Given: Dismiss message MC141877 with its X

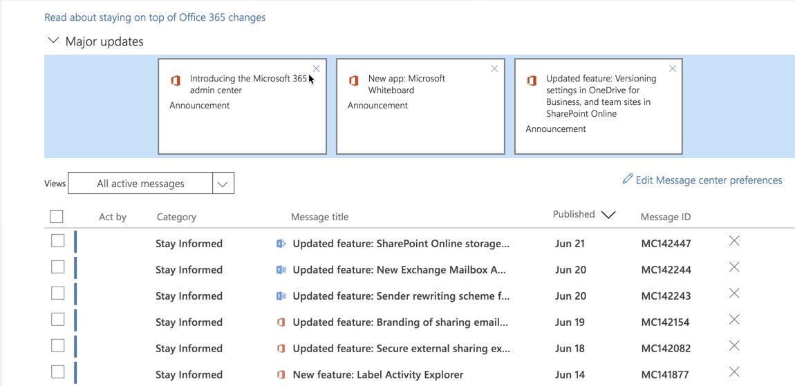Looking at the screenshot, I should tap(733, 372).
